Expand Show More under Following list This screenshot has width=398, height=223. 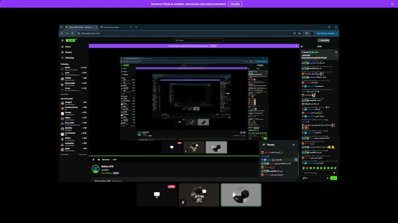point(64,94)
